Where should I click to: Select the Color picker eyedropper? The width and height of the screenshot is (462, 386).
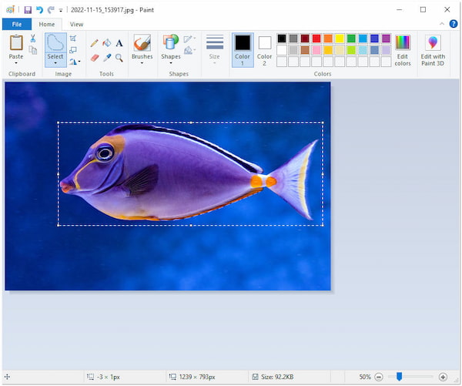click(x=107, y=58)
